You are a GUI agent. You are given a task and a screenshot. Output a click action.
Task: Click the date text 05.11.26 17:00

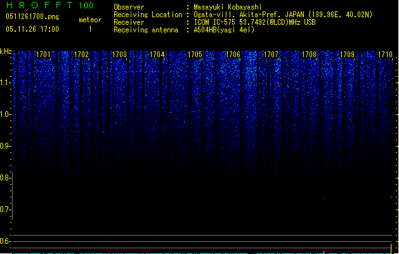32,29
